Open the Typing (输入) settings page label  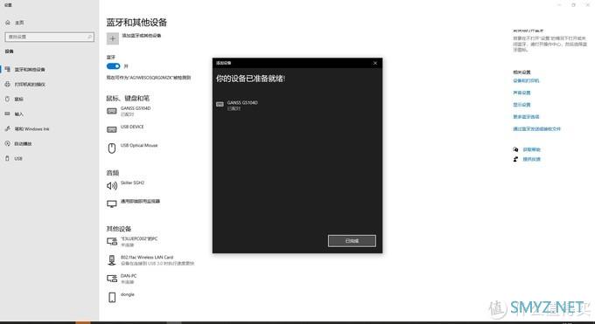[x=18, y=114]
